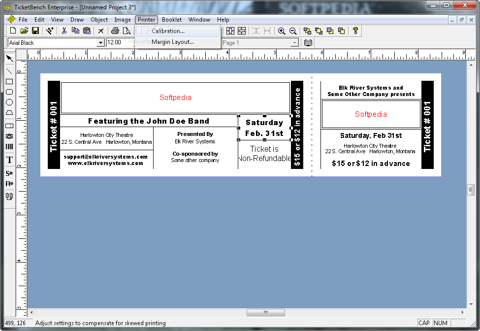Open the Arial Black font dropdown

(x=100, y=42)
